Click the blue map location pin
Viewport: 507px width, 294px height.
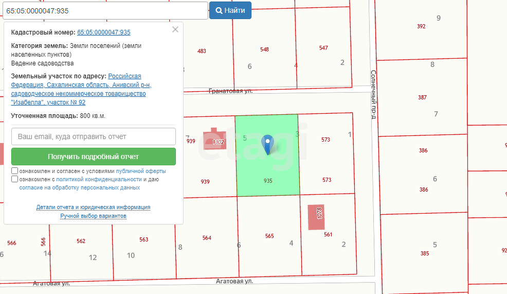[267, 144]
